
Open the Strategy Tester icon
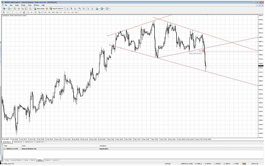click(30, 8)
